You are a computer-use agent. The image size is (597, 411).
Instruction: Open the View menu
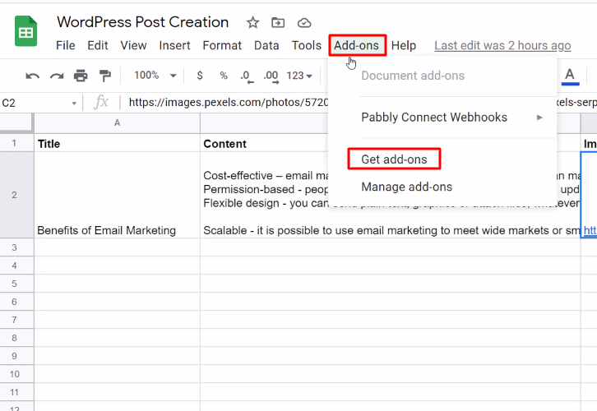click(134, 45)
